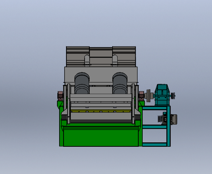Screen dimensions: 212x174
Task: Select the large gray upper housing plate
Action: 101,74
